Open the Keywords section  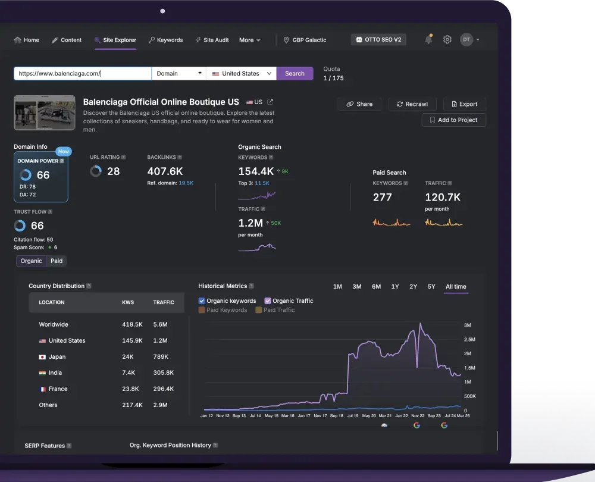click(166, 40)
